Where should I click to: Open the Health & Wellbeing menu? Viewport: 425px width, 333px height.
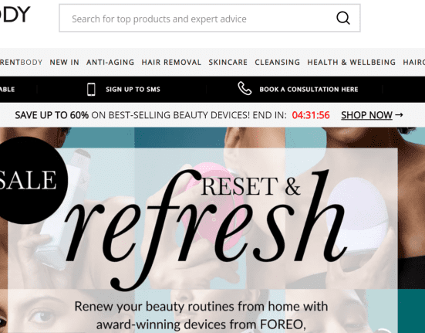click(x=351, y=63)
